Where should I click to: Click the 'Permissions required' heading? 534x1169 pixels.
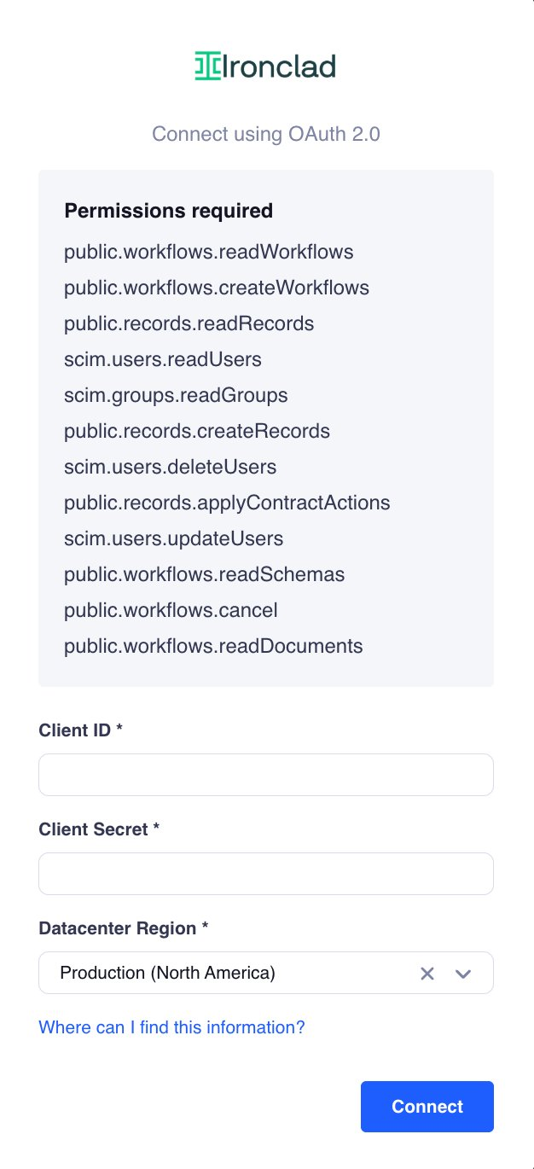click(x=169, y=211)
